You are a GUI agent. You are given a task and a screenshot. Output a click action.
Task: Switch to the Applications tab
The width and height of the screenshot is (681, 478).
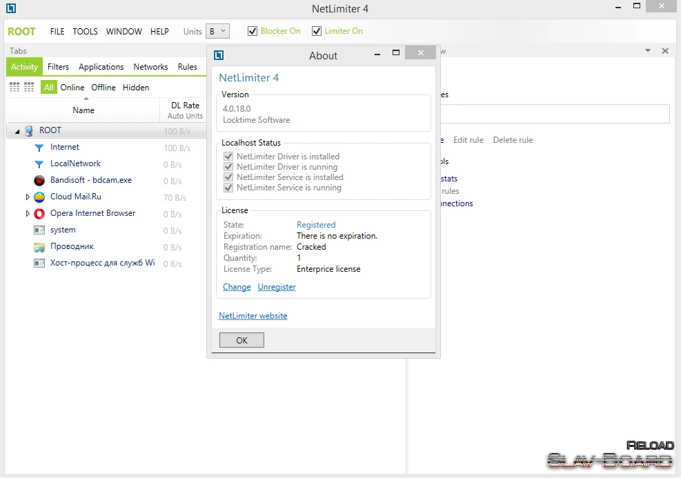101,67
